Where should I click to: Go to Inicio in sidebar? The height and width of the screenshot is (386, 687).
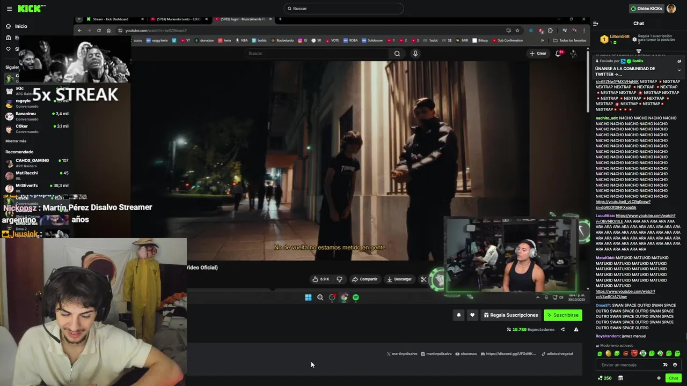16,26
